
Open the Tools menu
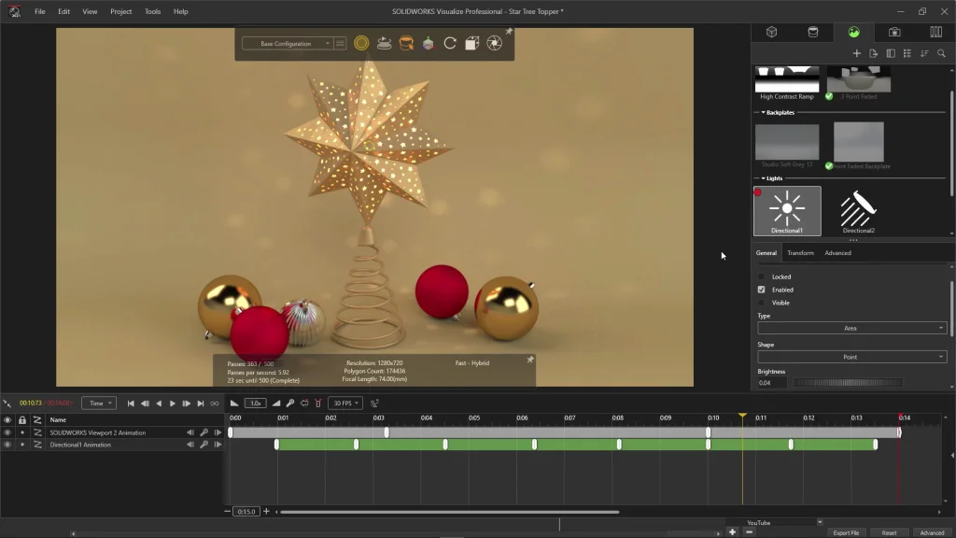[x=152, y=11]
